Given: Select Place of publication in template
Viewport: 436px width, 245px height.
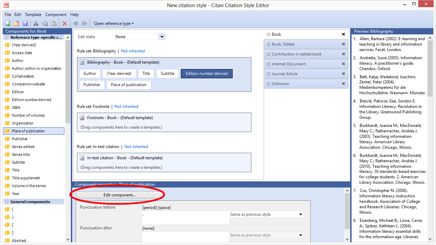Looking at the screenshot, I should pyautogui.click(x=129, y=85).
